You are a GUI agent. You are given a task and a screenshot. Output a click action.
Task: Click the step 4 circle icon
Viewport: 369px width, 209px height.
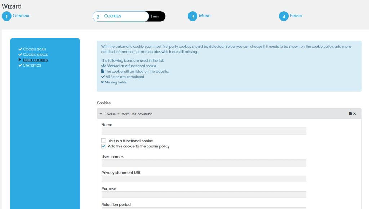click(x=284, y=16)
